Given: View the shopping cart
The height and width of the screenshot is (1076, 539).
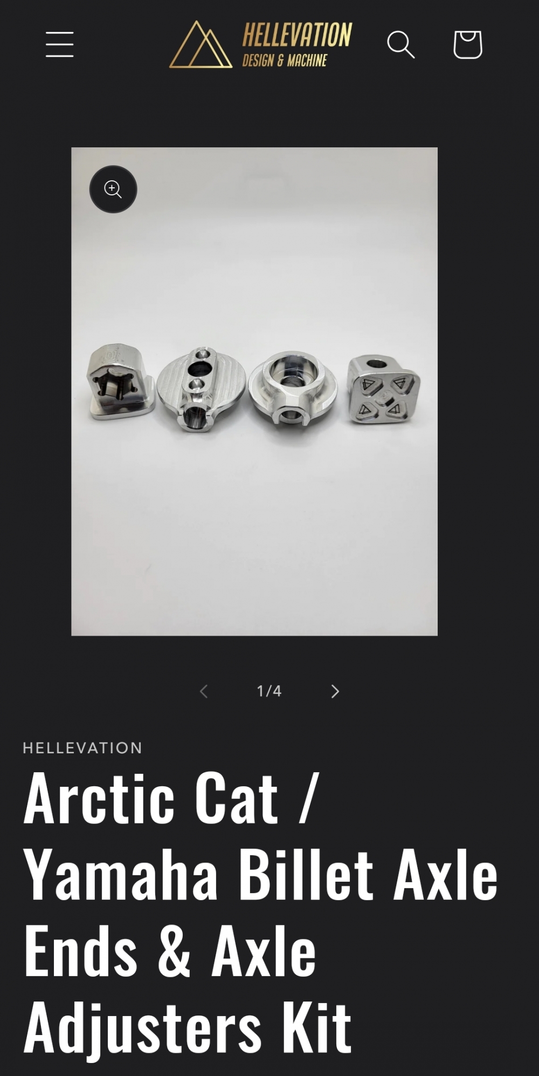Looking at the screenshot, I should tap(467, 44).
